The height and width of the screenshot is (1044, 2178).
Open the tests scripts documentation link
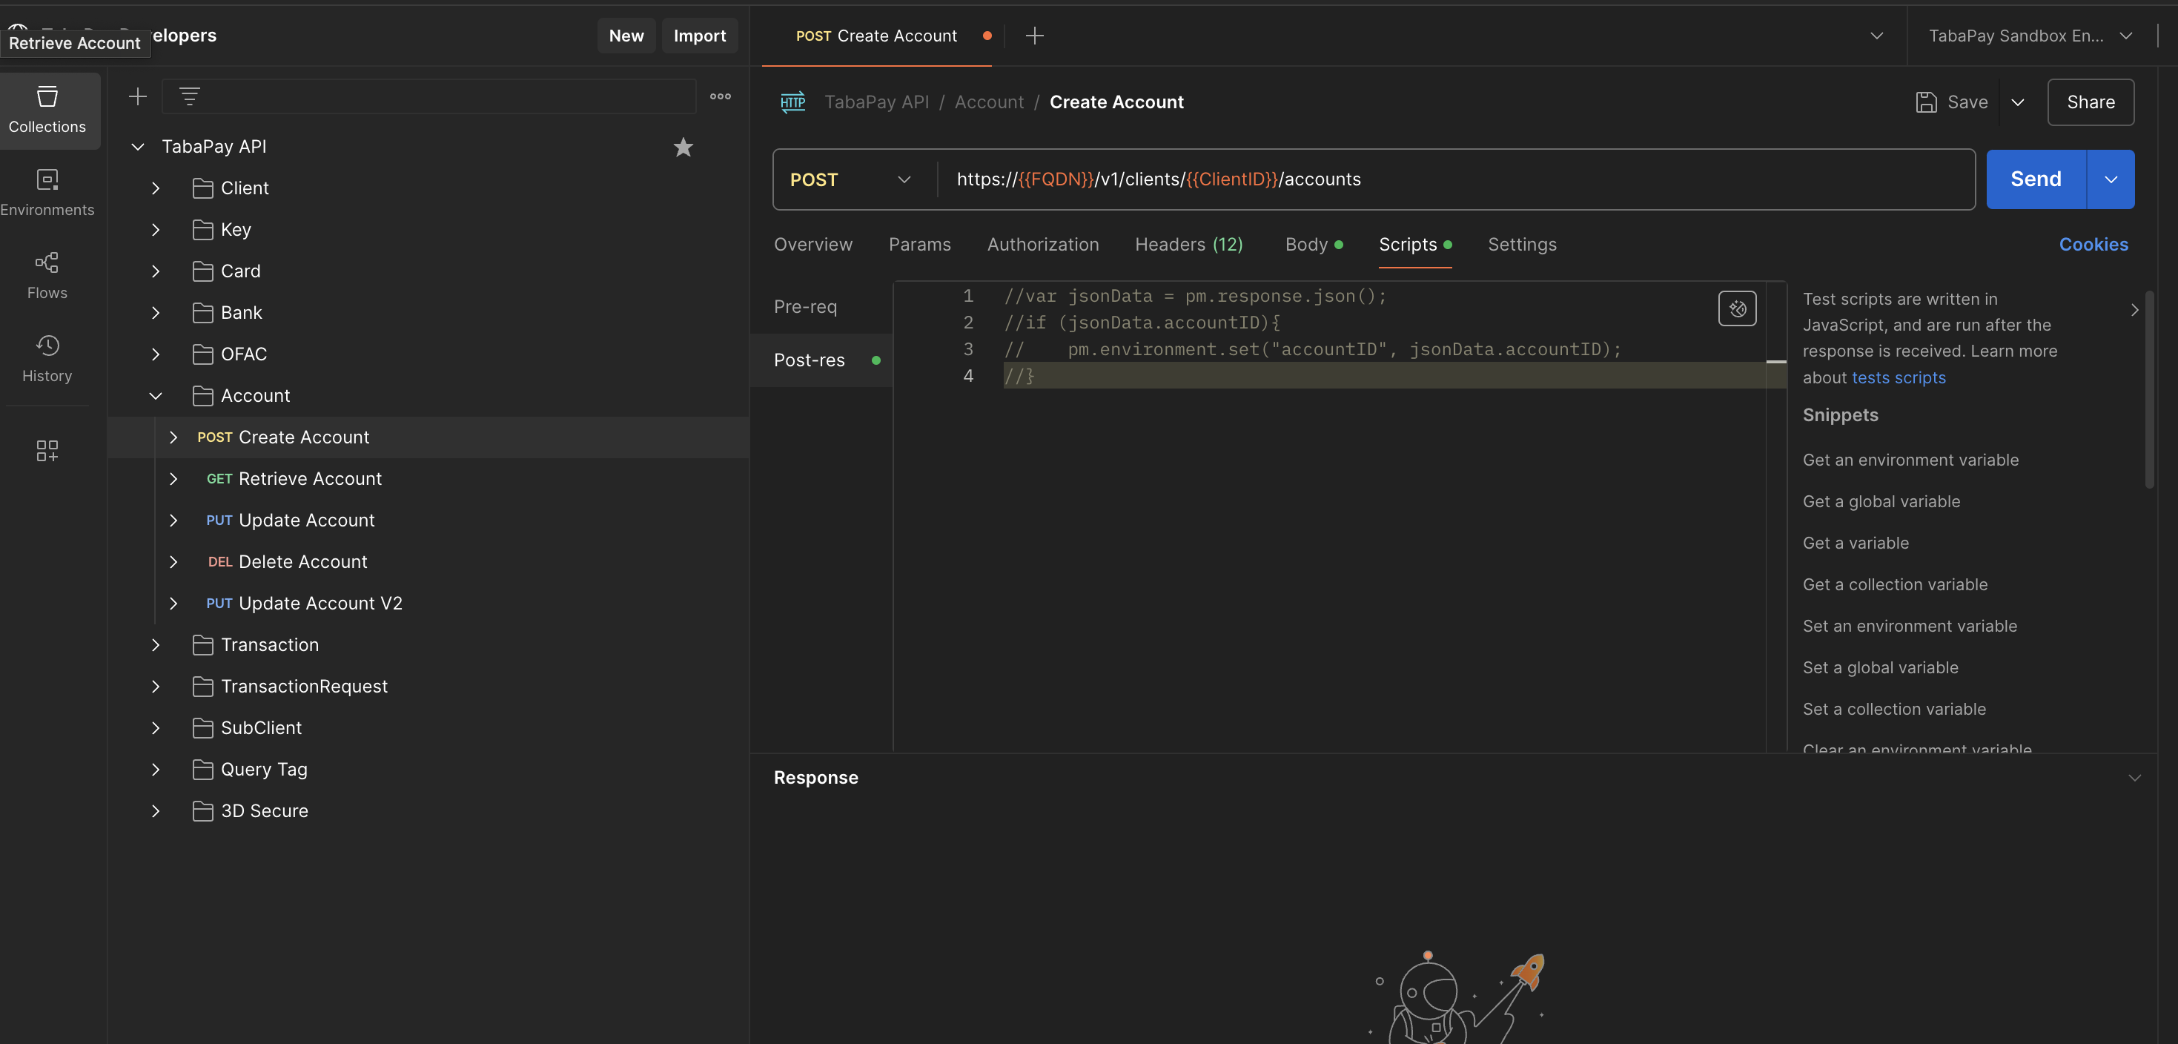pos(1898,377)
